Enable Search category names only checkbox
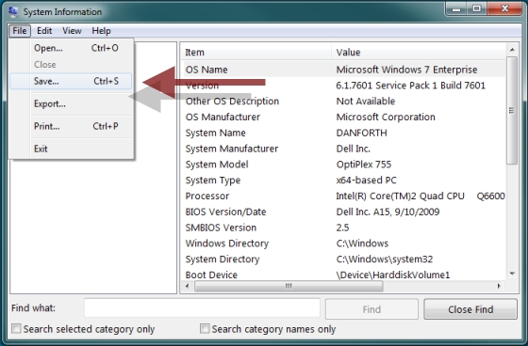This screenshot has height=346, width=528. tap(205, 328)
